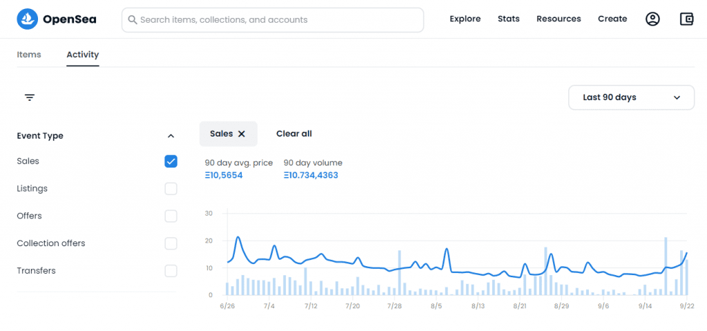The image size is (707, 331).
Task: Open the wallet icon
Action: pyautogui.click(x=686, y=19)
